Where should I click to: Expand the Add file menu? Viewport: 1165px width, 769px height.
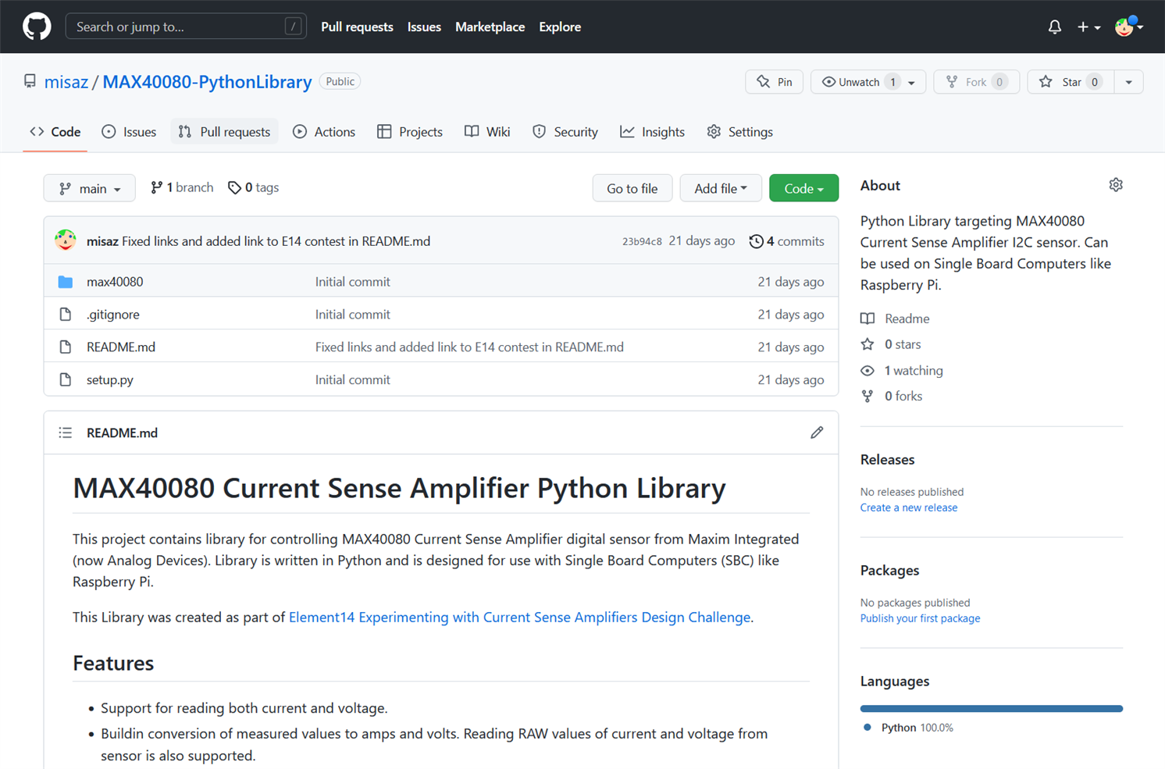720,188
